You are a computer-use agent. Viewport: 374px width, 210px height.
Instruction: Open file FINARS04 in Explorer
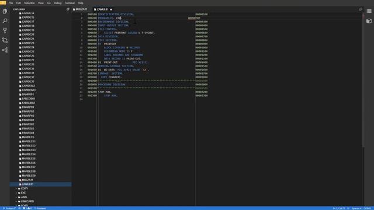[x=28, y=133]
